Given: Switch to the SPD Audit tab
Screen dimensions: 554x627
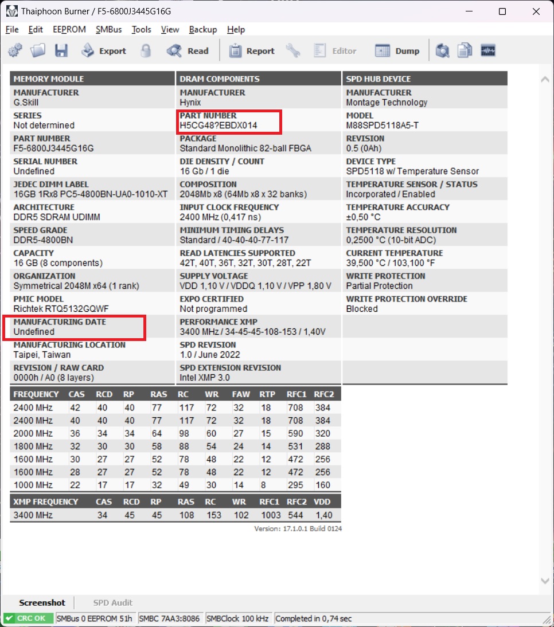Looking at the screenshot, I should click(x=112, y=602).
